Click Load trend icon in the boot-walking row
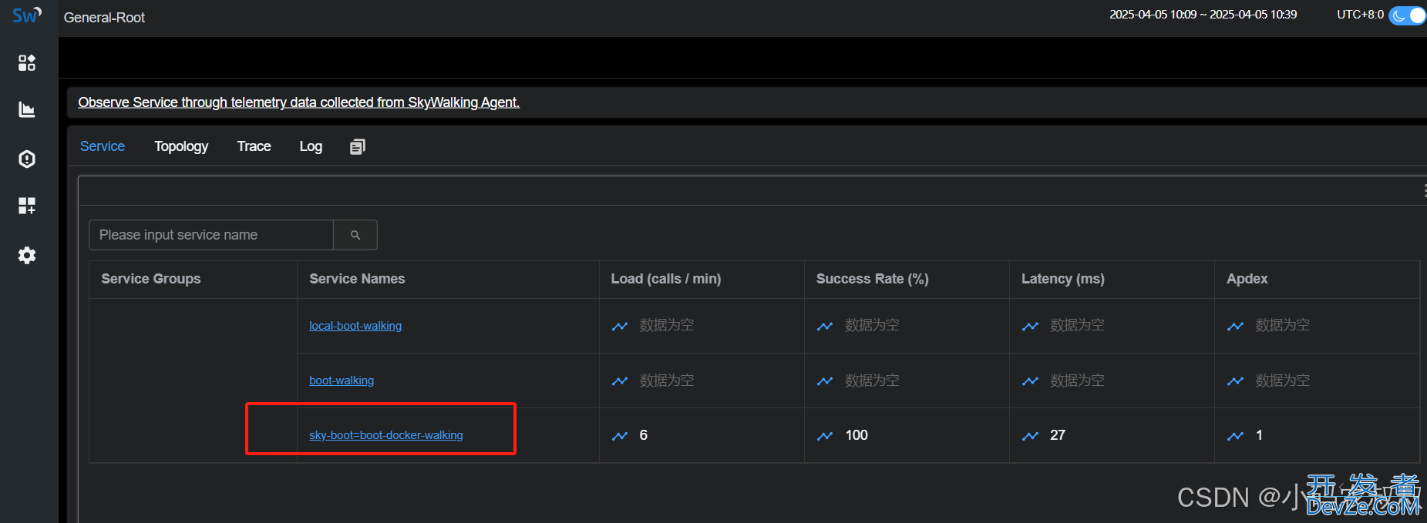Image resolution: width=1427 pixels, height=523 pixels. pyautogui.click(x=620, y=381)
